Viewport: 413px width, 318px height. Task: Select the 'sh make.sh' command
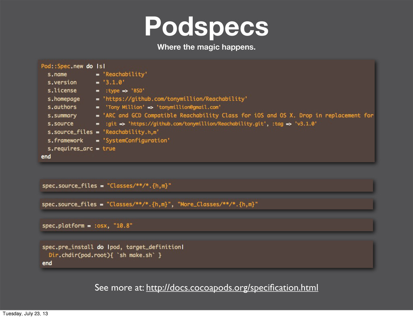coord(136,255)
